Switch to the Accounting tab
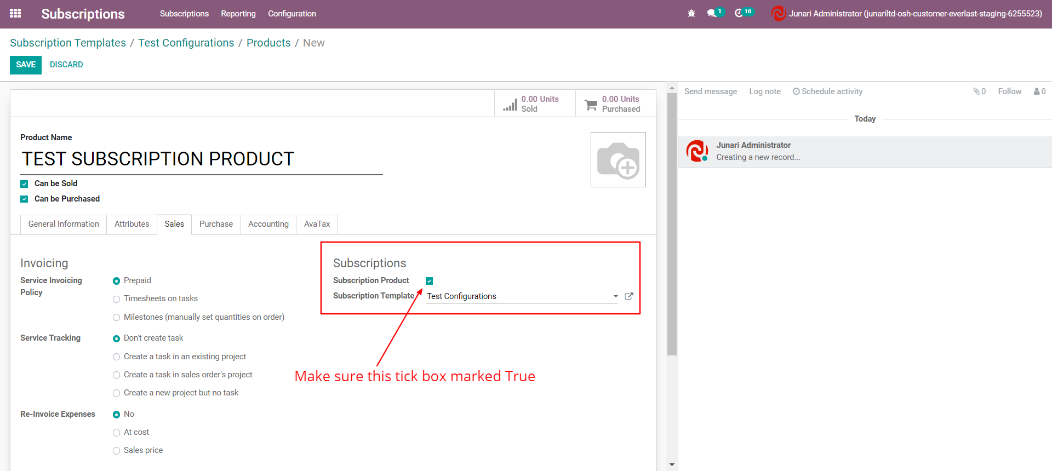The height and width of the screenshot is (471, 1052). 268,224
